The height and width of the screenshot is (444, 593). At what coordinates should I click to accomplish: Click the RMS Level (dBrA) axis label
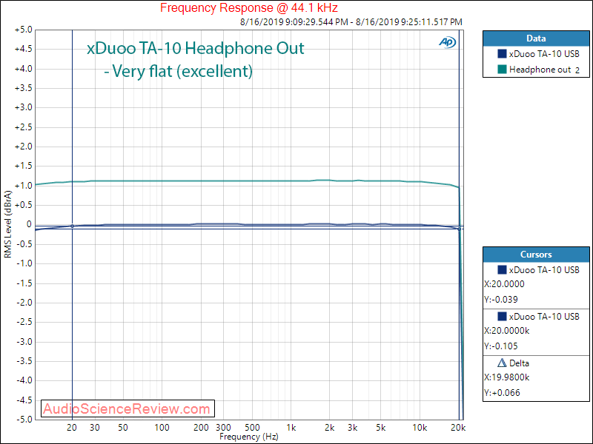(x=7, y=224)
